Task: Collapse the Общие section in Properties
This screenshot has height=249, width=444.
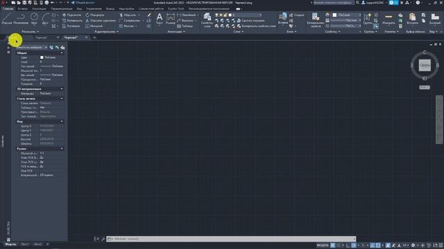Action: [x=62, y=53]
